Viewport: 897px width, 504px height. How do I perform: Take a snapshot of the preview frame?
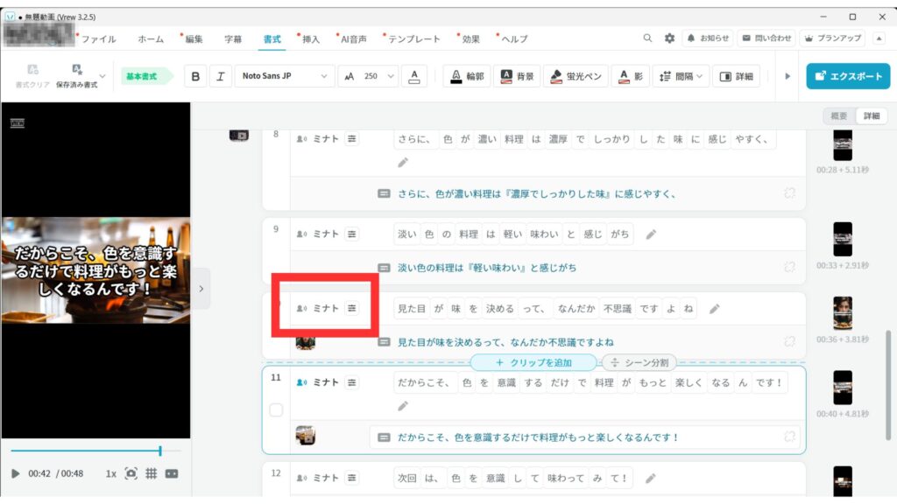click(x=131, y=473)
